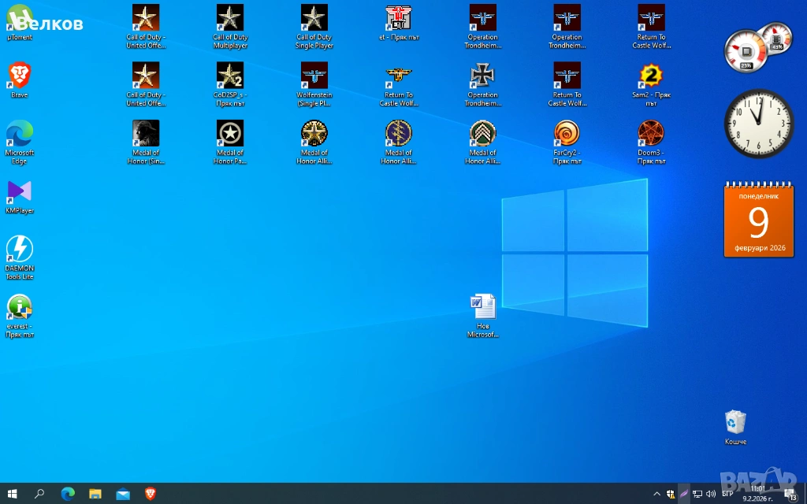Open the notification center with 13 alerts

[x=790, y=494]
